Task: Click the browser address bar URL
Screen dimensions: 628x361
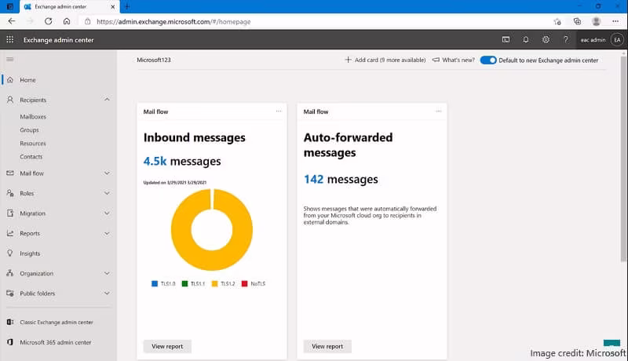Action: [173, 22]
